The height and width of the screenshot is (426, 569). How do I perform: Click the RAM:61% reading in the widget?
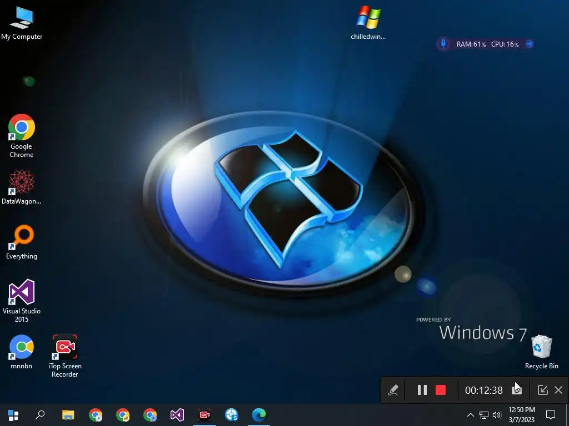[471, 44]
